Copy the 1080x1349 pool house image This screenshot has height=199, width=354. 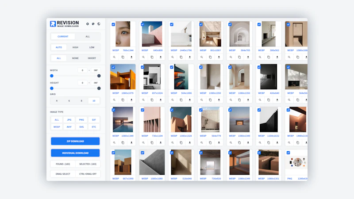point(123,142)
